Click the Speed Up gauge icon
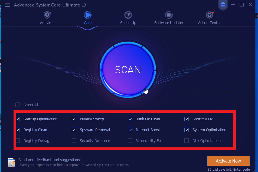The width and height of the screenshot is (258, 172). pyautogui.click(x=128, y=15)
